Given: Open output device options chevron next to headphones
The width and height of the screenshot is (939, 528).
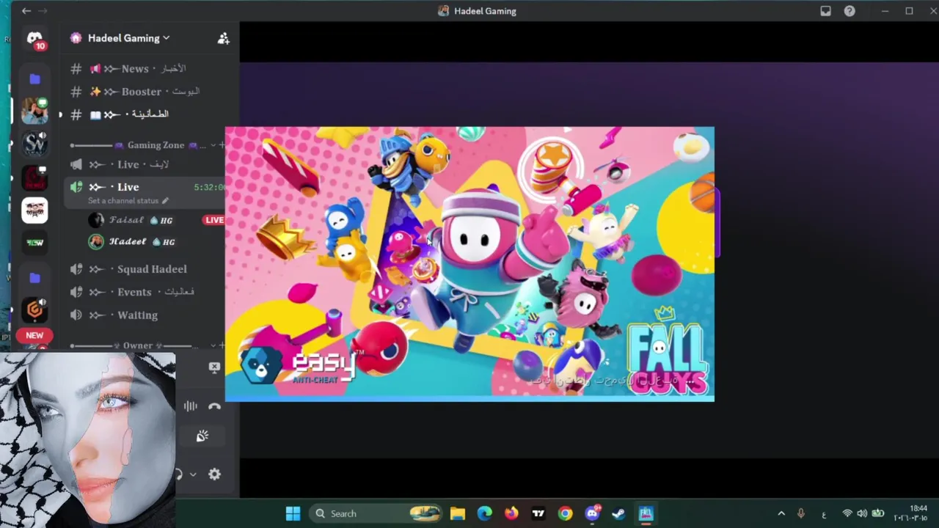Looking at the screenshot, I should click(193, 474).
